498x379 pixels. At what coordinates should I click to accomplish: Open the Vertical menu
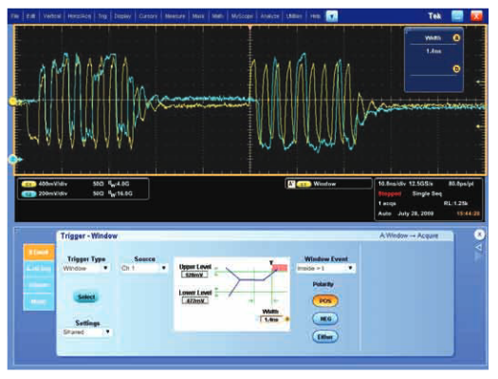[52, 16]
